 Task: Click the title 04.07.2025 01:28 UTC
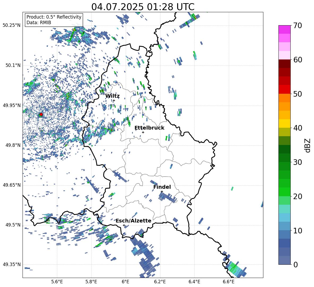143,7
